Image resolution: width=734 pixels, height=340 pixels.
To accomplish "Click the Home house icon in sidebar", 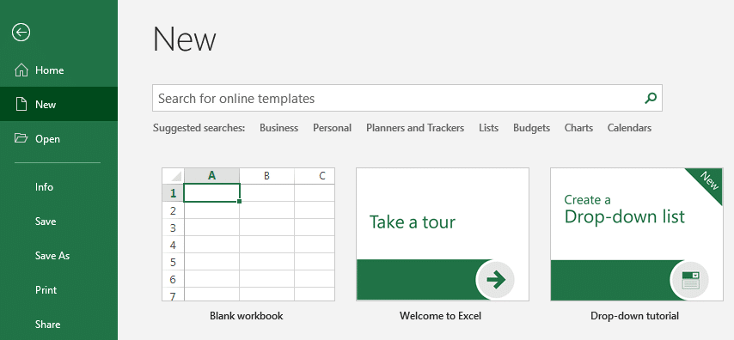I will point(21,70).
